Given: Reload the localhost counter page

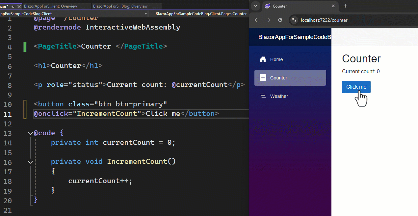Looking at the screenshot, I should [280, 20].
